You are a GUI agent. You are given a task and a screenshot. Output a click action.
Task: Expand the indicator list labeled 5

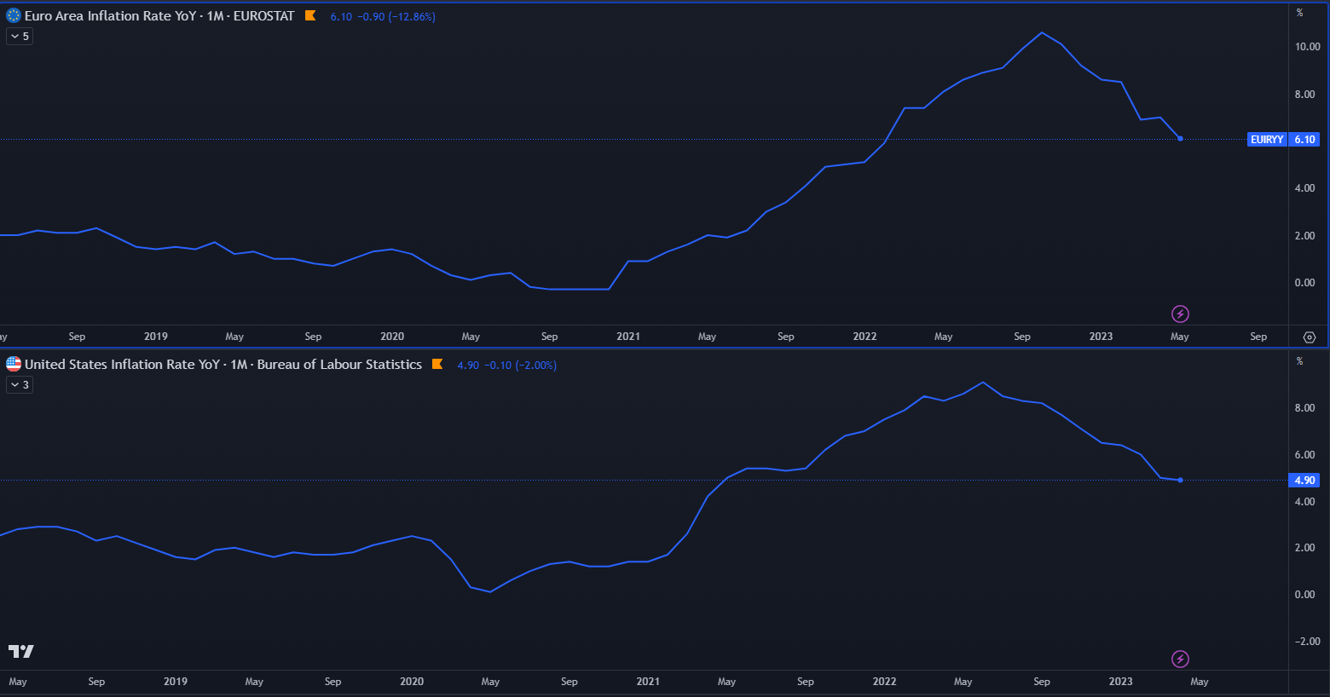[x=20, y=37]
